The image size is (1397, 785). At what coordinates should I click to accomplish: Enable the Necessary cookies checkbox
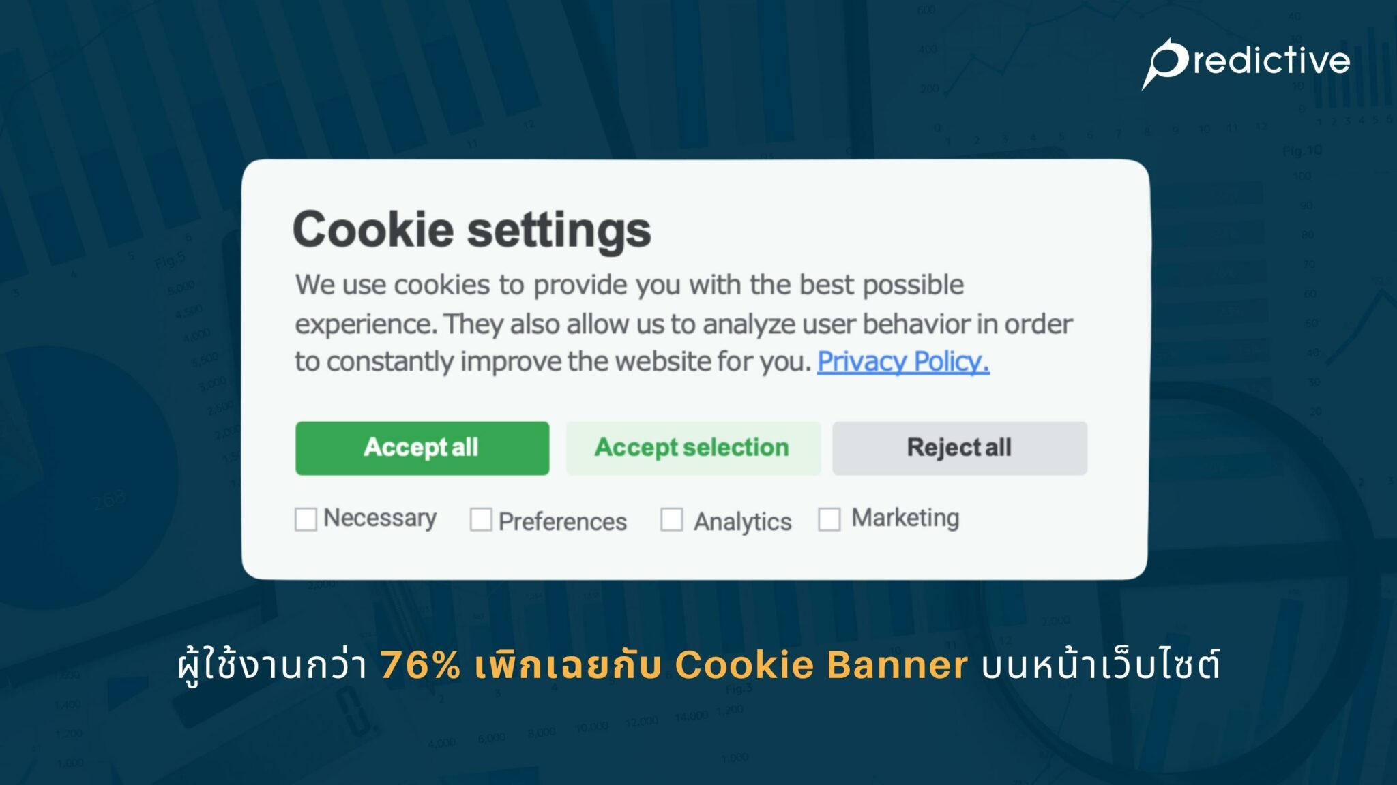305,520
